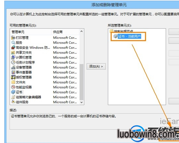
Task: Select the 服务 gear icon
Action: tap(13, 42)
